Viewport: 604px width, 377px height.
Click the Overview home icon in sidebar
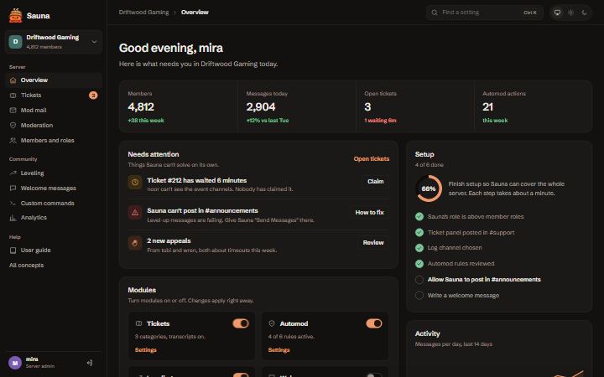click(x=13, y=80)
